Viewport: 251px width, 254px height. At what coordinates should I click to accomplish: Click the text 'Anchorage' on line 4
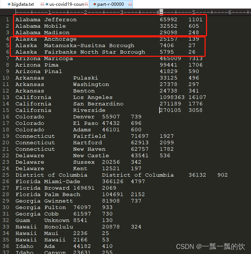60,39
